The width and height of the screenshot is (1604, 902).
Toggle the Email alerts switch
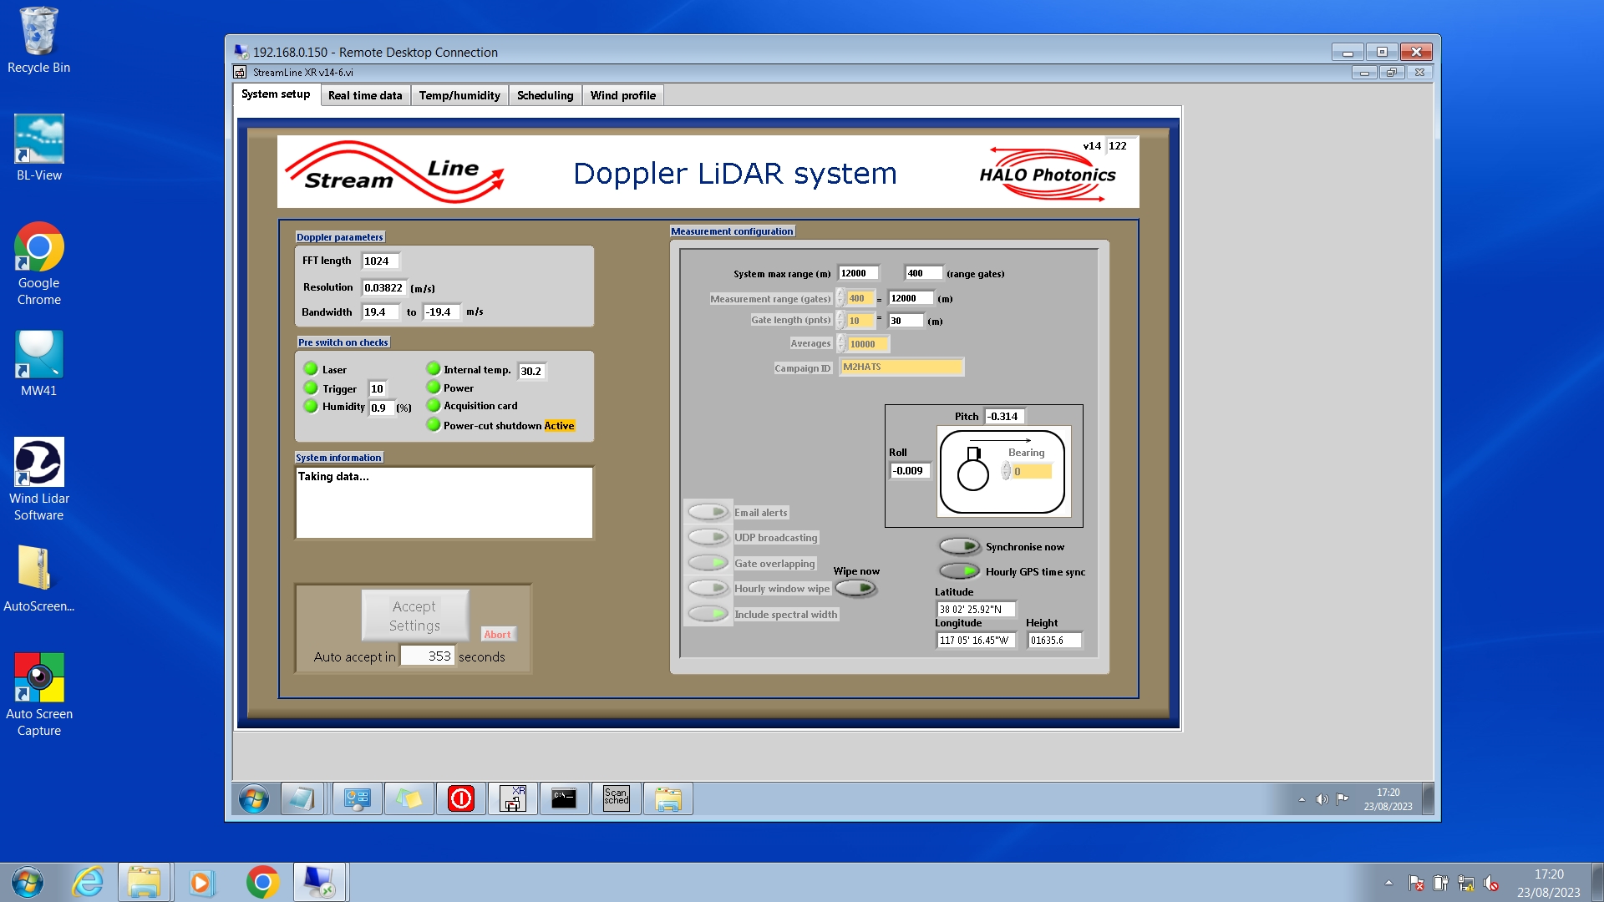[708, 512]
